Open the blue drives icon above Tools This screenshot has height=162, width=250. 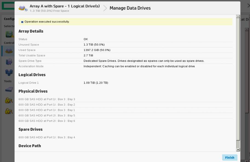coord(9,73)
